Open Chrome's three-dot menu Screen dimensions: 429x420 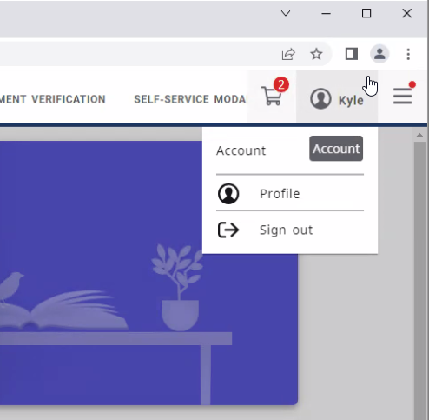[408, 54]
